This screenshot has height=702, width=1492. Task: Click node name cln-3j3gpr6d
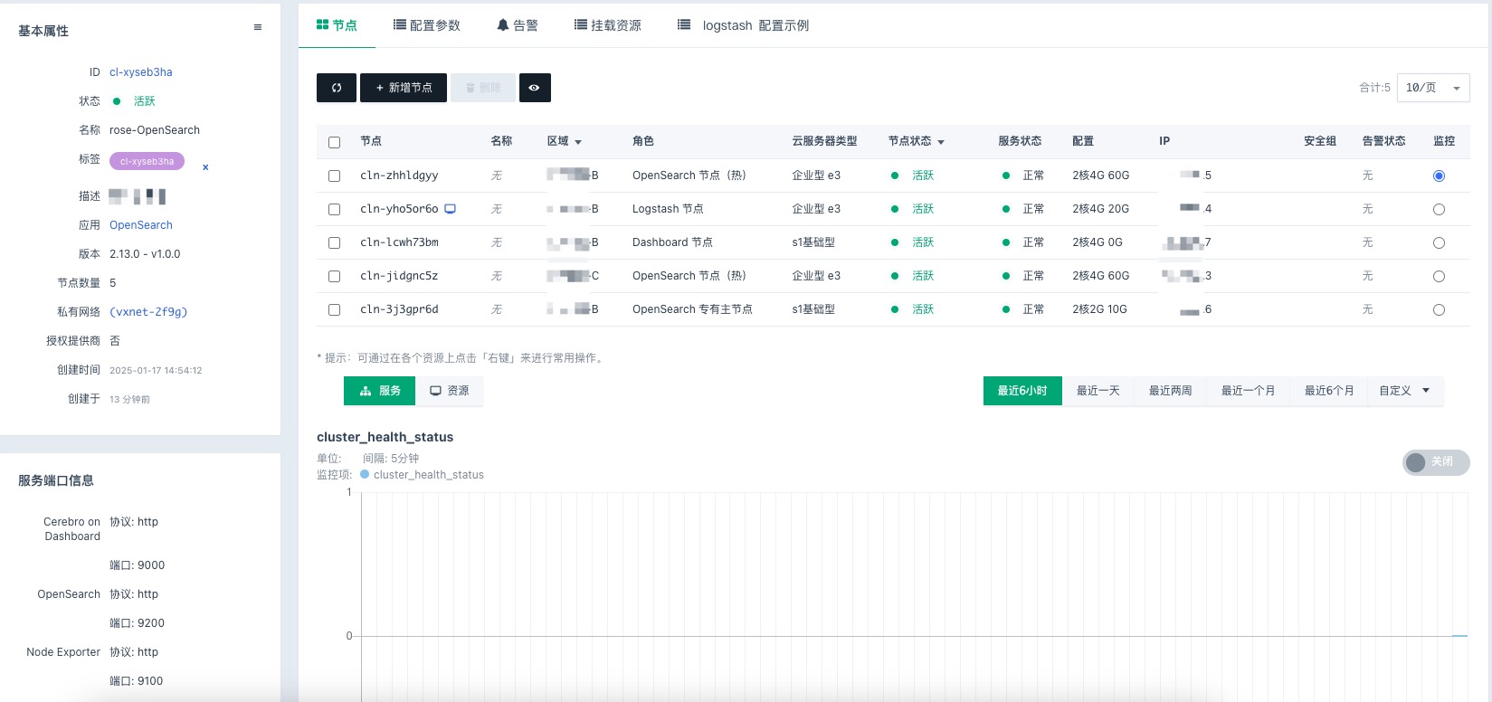(x=399, y=309)
